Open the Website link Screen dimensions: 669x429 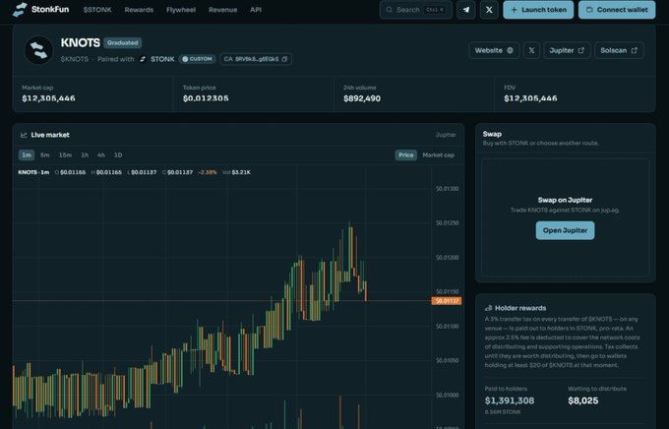pyautogui.click(x=494, y=50)
